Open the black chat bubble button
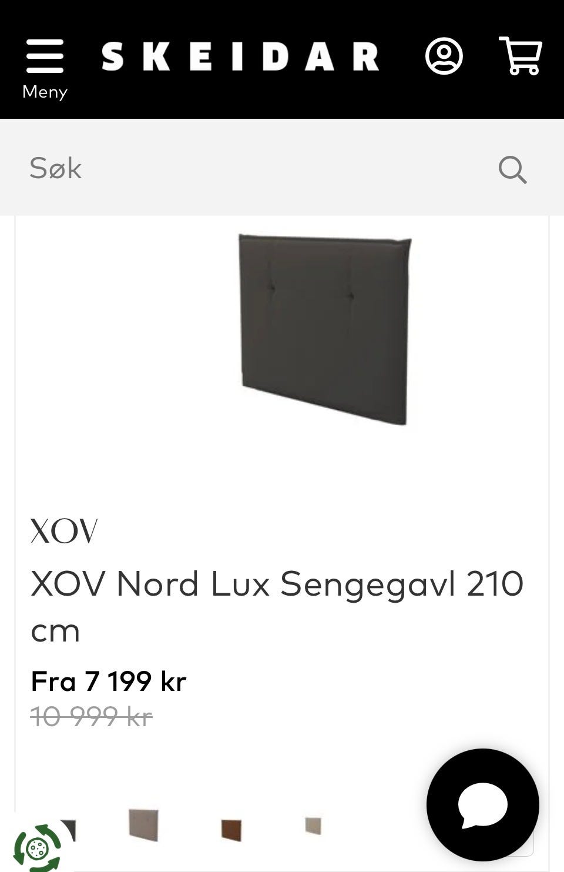 [483, 805]
